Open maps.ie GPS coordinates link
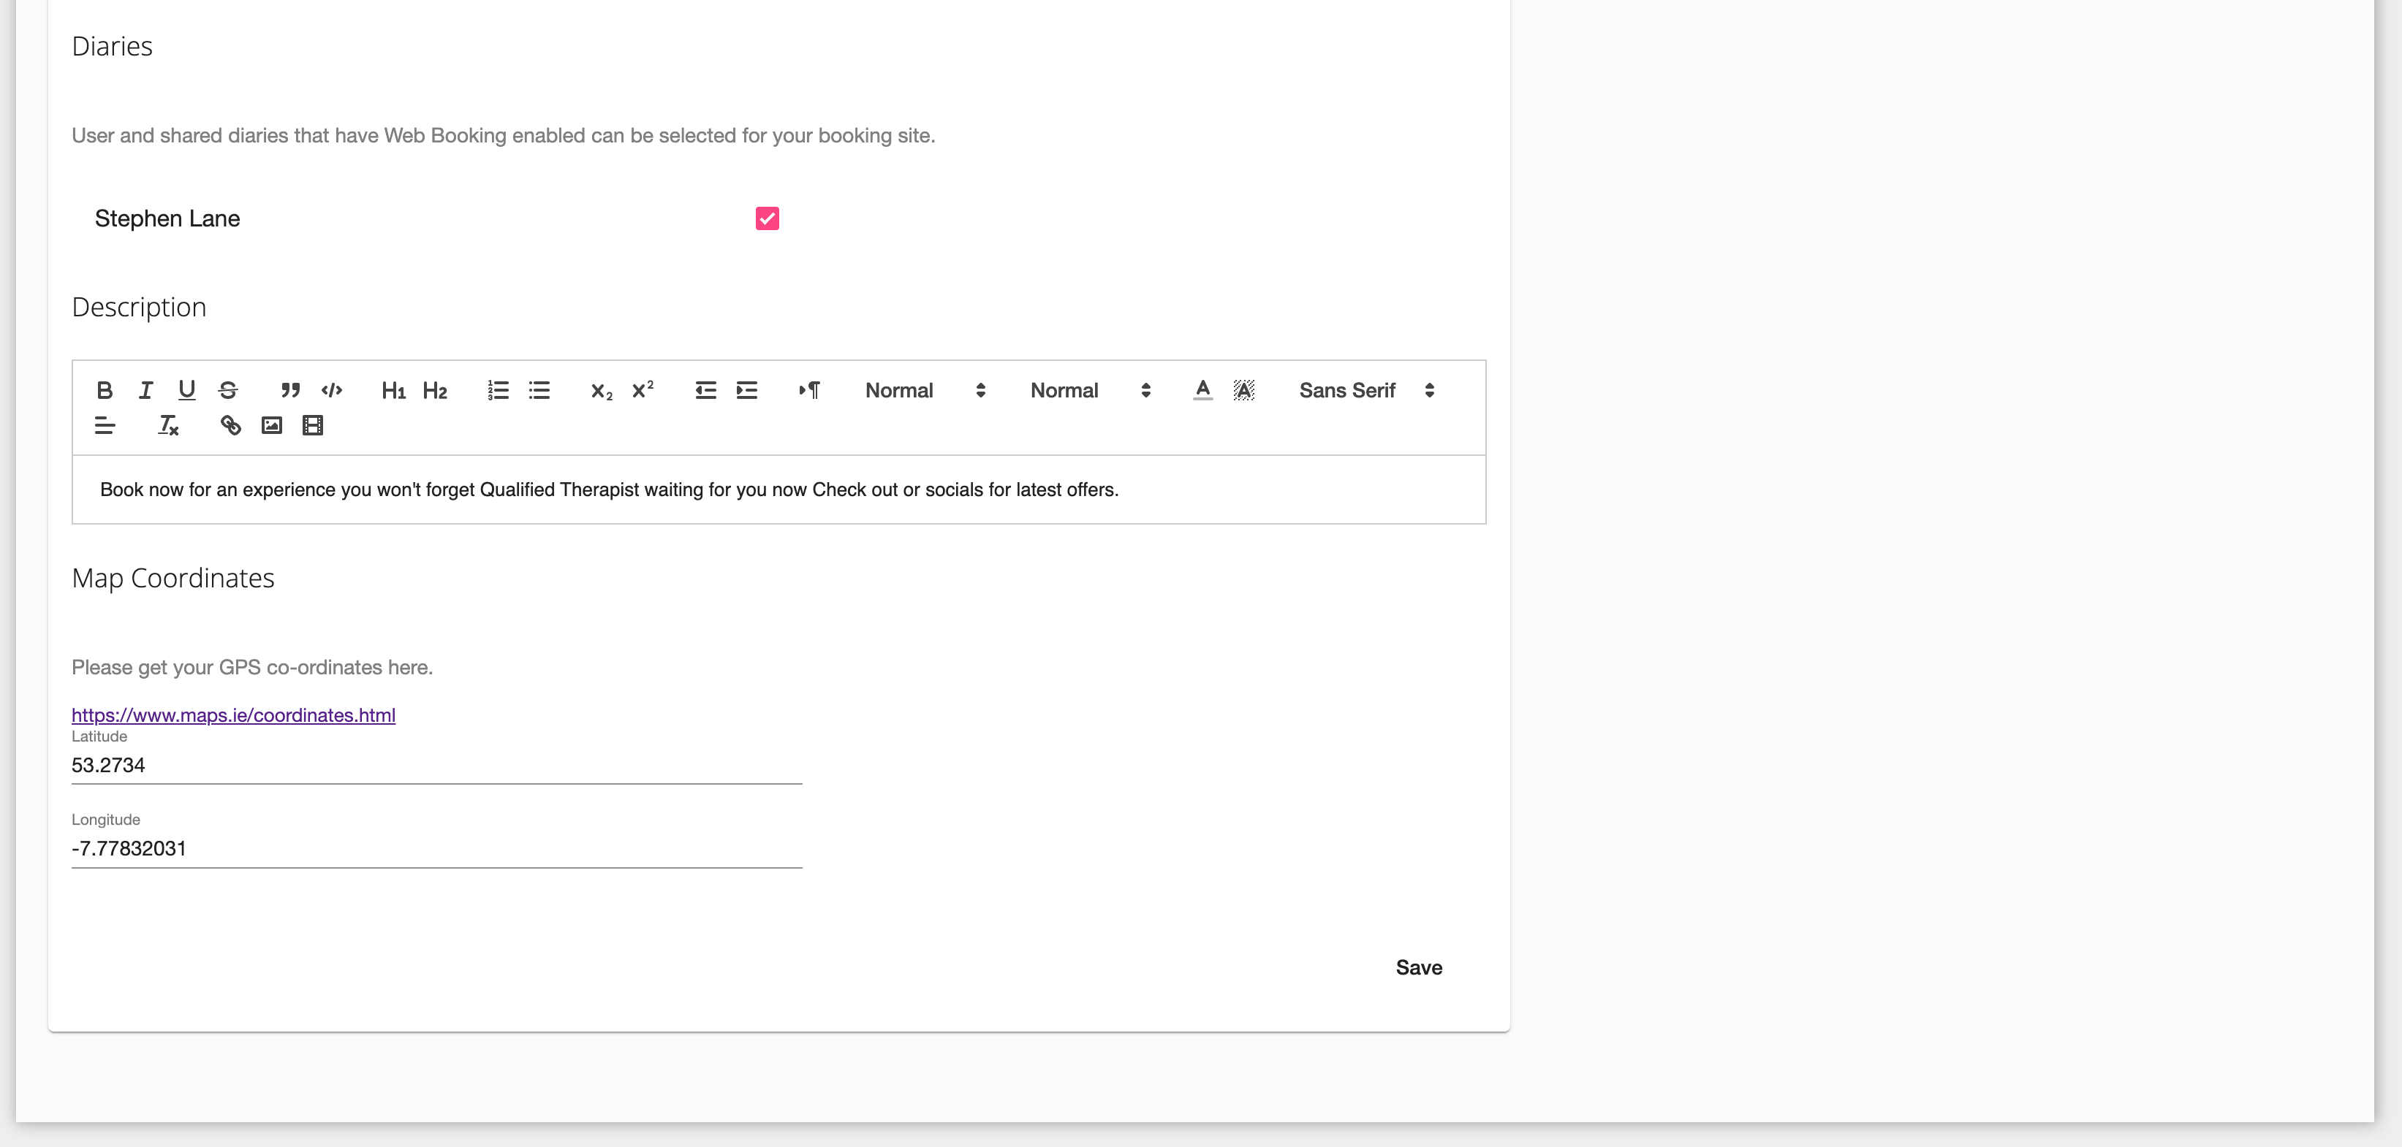 click(x=233, y=715)
